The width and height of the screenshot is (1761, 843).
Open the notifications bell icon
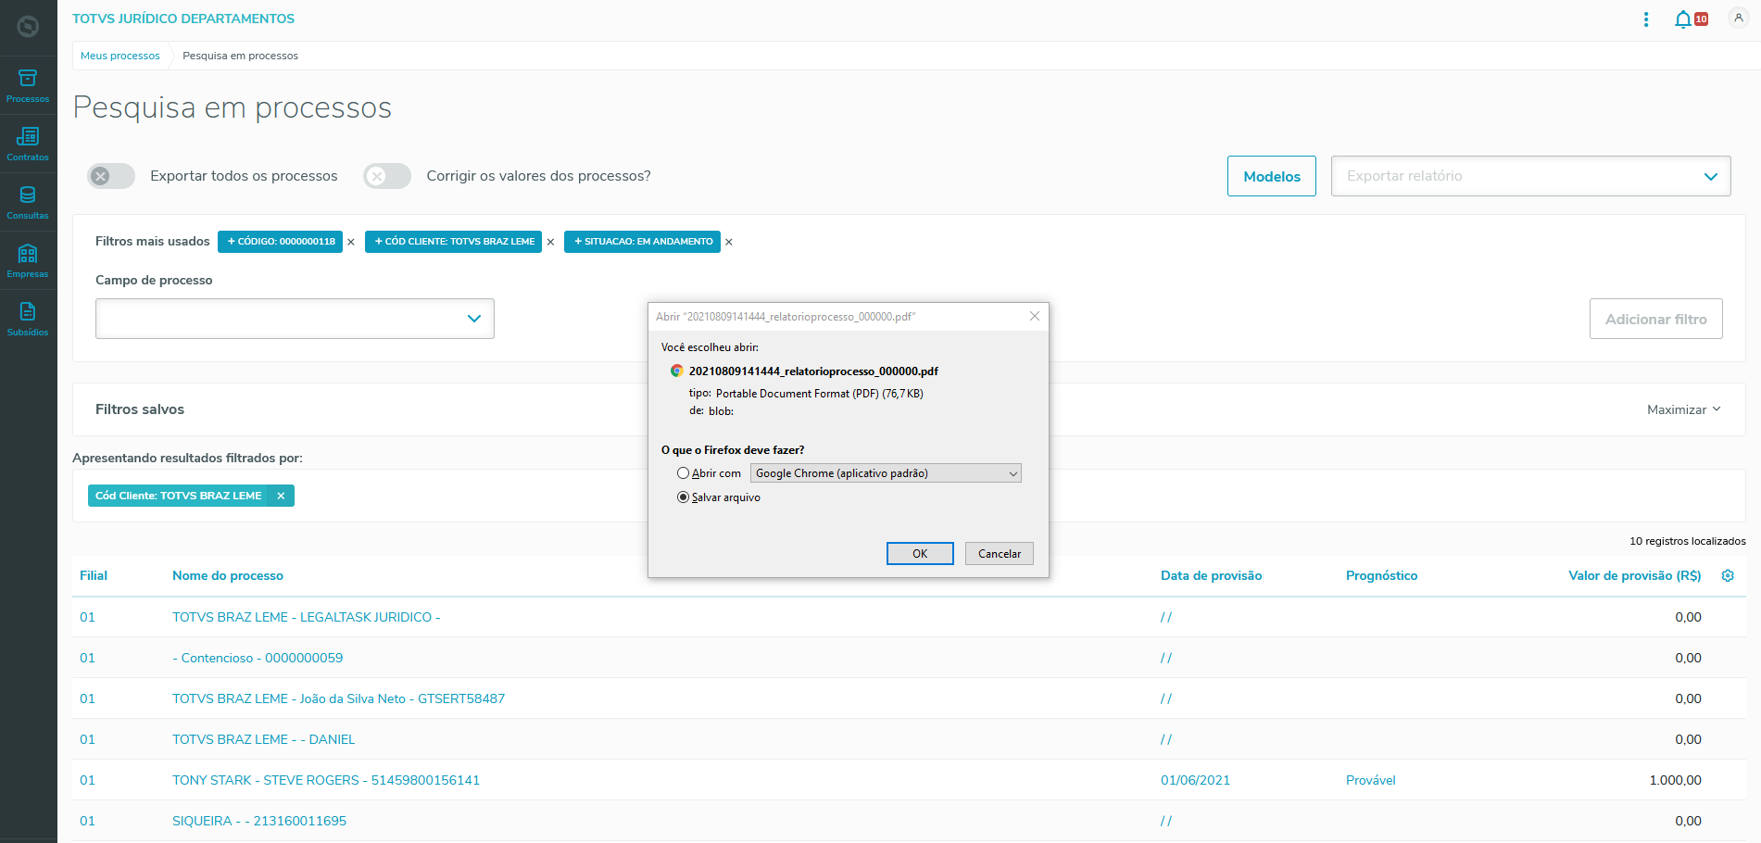click(1682, 19)
